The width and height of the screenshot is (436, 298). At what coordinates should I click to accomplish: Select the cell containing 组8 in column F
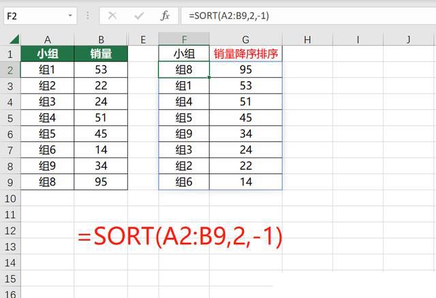pyautogui.click(x=184, y=70)
